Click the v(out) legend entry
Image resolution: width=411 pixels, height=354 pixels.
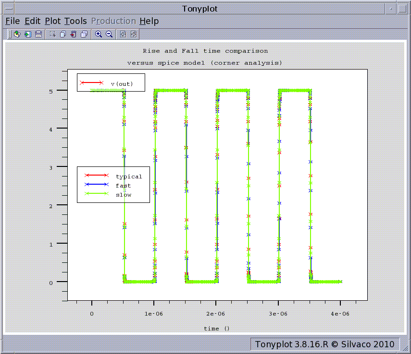(x=111, y=83)
